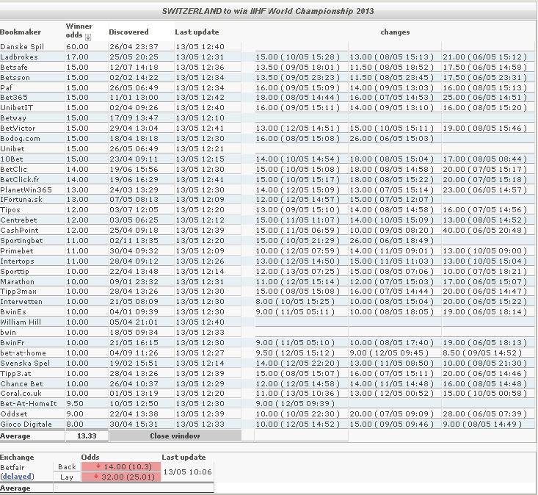Click the Last update column header
The width and height of the screenshot is (538, 495).
coord(197,32)
